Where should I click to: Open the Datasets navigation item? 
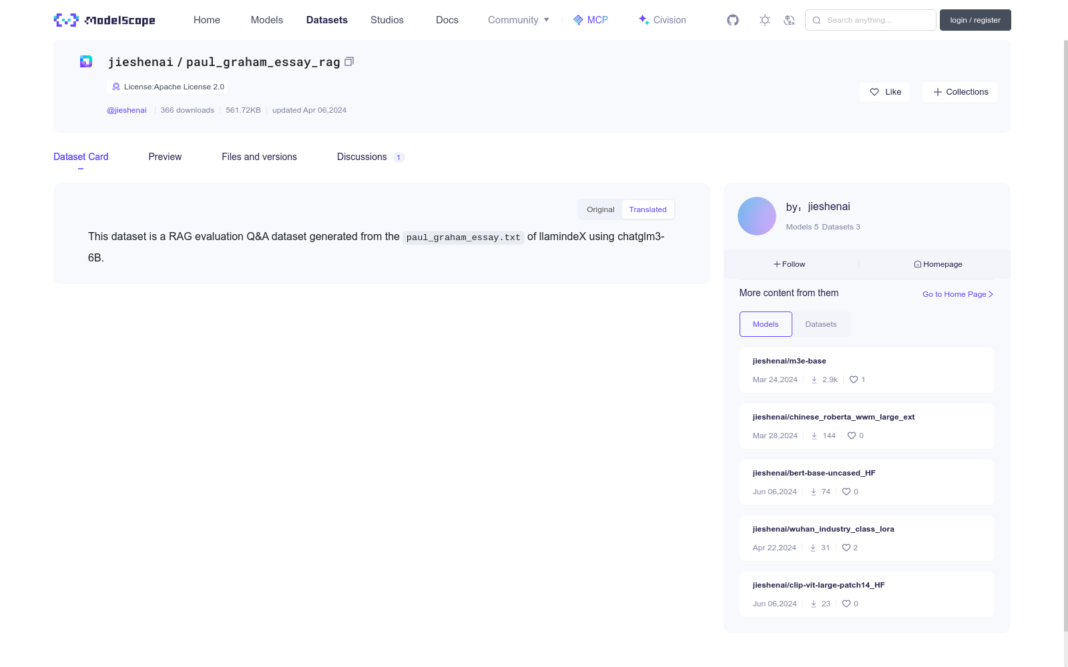(x=327, y=20)
